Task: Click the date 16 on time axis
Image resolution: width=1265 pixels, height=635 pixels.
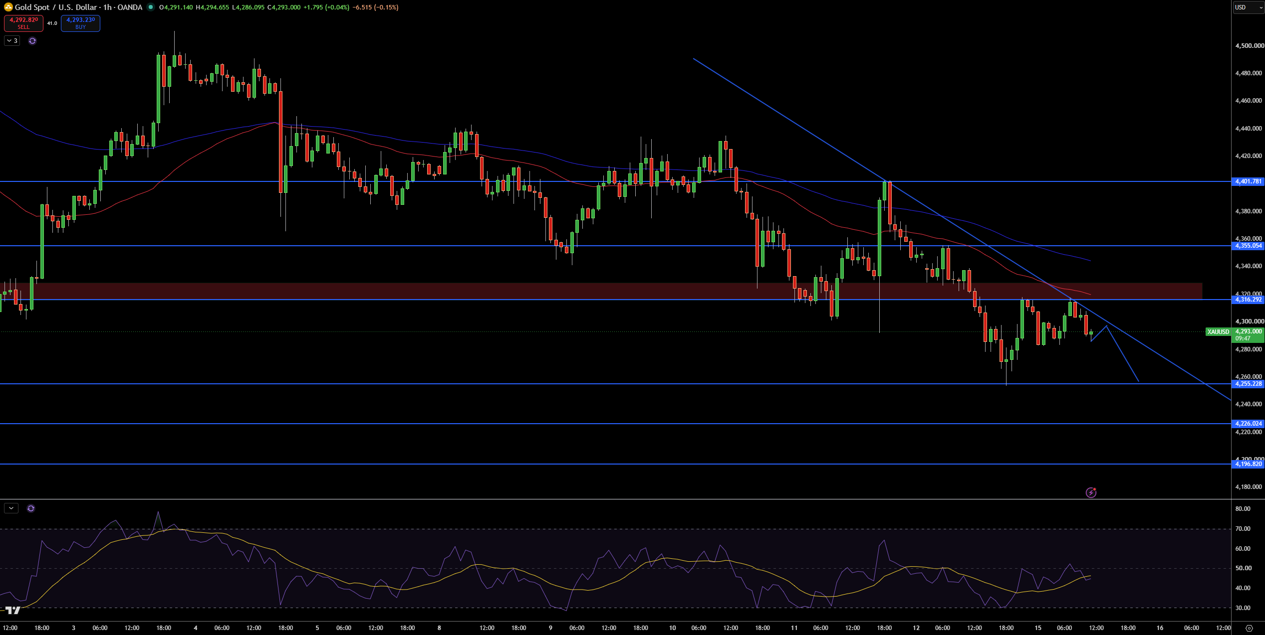Action: 1160,628
